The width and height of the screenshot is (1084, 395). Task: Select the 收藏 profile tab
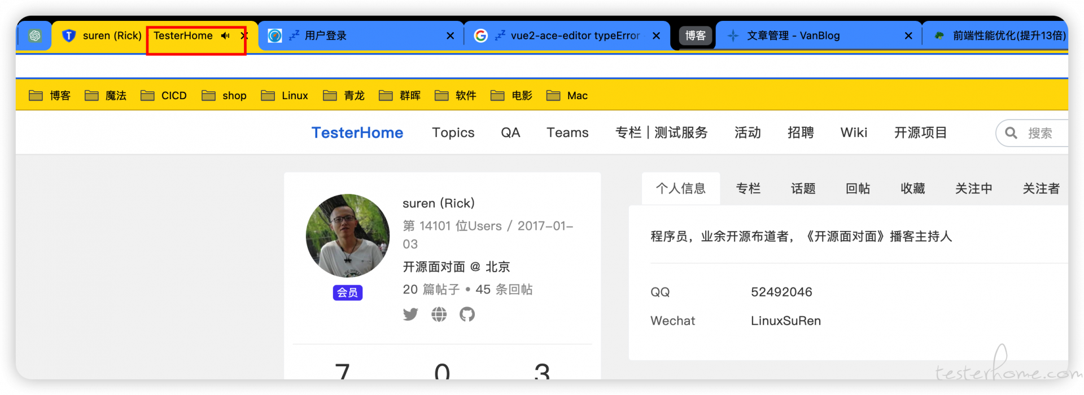pyautogui.click(x=912, y=188)
